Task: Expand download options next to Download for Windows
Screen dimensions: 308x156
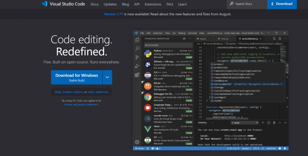Action: click(x=107, y=77)
